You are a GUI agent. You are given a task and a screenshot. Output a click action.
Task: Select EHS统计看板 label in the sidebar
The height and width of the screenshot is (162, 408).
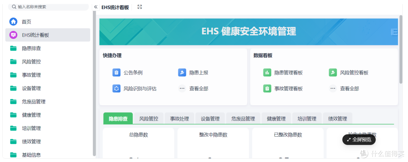(36, 35)
